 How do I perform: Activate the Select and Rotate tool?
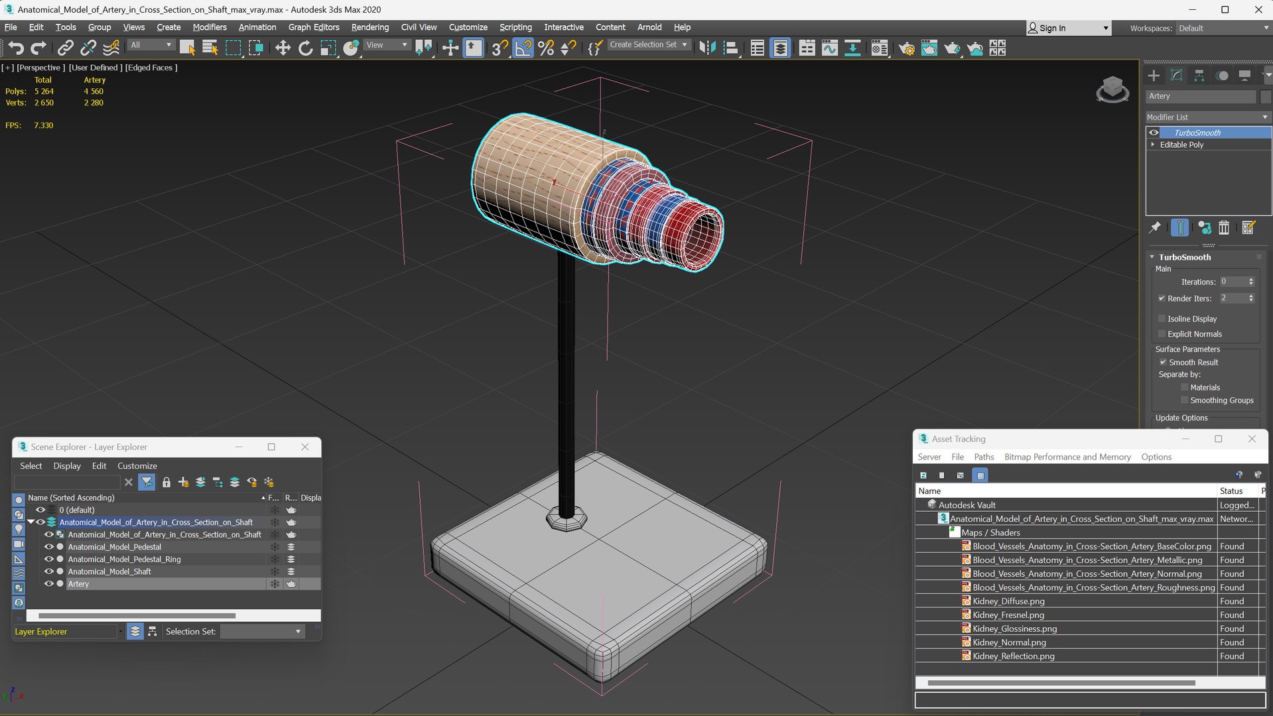(x=305, y=48)
